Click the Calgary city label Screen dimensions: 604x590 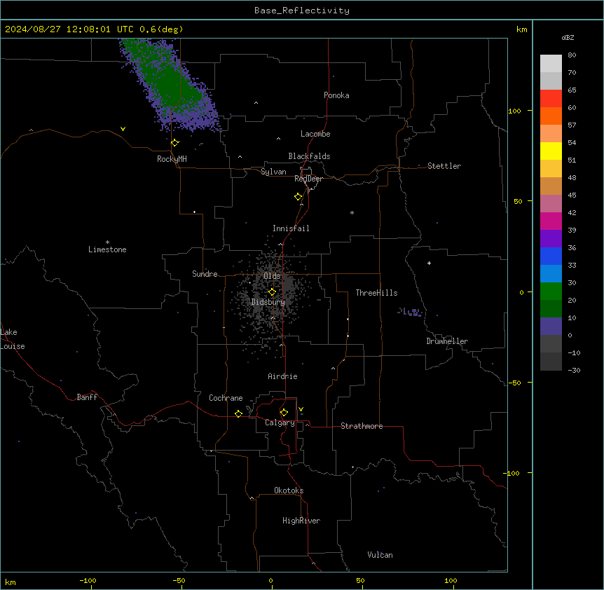pyautogui.click(x=280, y=423)
